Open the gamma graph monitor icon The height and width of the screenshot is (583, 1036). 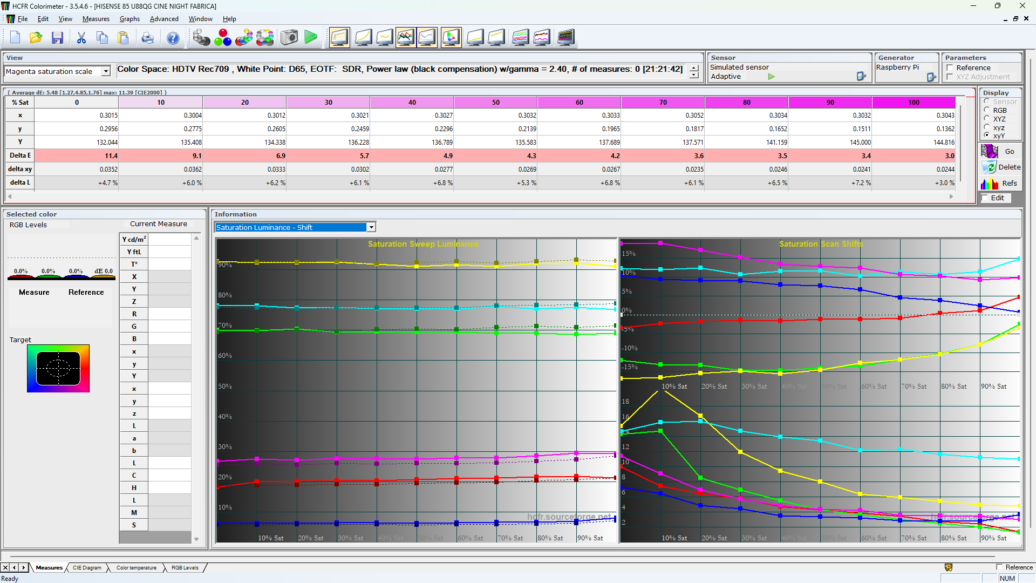384,37
